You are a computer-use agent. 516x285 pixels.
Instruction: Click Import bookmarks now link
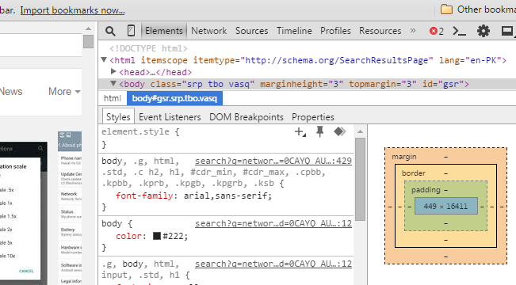coord(72,10)
